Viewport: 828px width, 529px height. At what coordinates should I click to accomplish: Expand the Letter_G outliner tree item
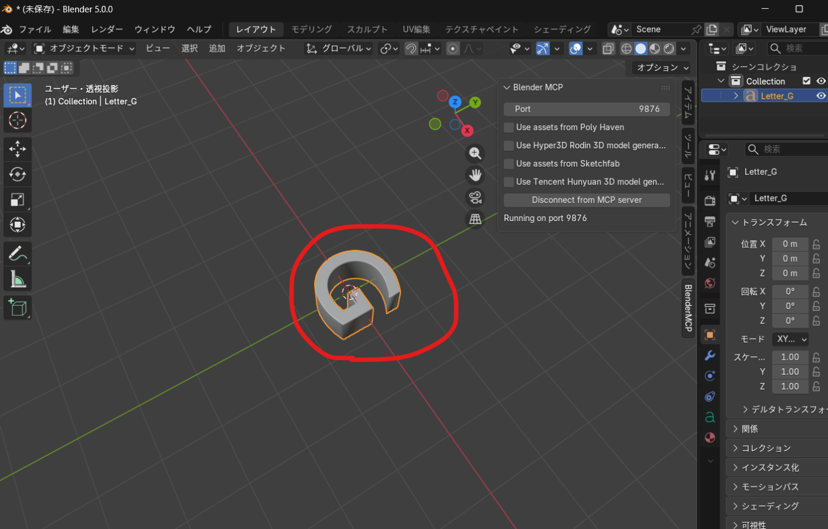pyautogui.click(x=736, y=96)
